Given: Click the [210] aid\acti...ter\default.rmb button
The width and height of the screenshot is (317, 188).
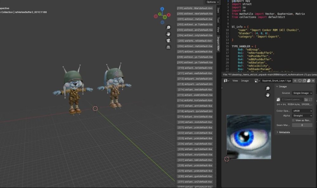Looking at the screenshot, I should coord(195,68).
